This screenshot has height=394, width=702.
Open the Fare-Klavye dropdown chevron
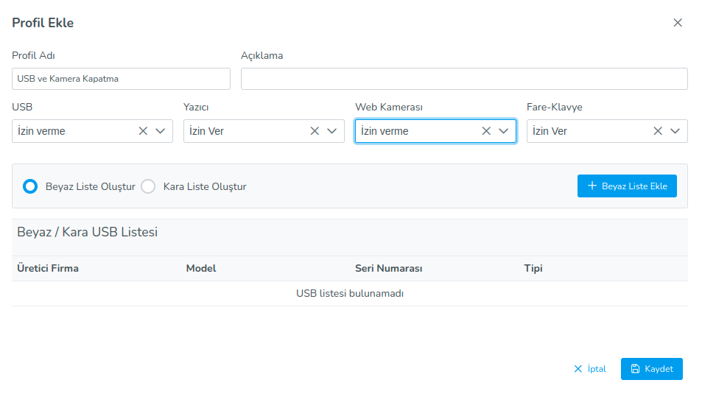click(675, 131)
